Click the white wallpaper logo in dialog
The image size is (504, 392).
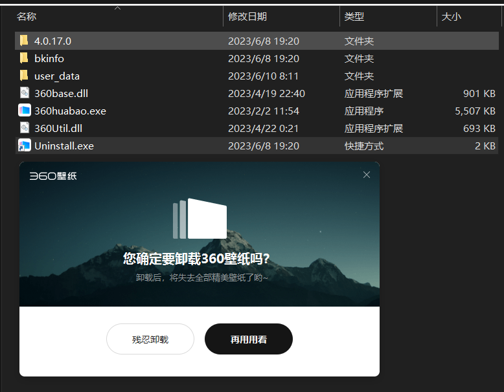tap(200, 218)
